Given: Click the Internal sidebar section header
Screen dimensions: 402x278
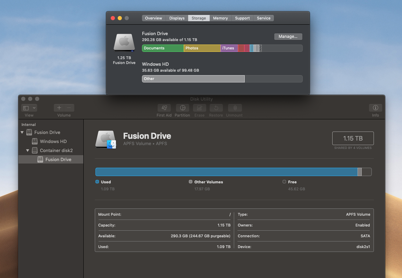Looking at the screenshot, I should pyautogui.click(x=28, y=125).
